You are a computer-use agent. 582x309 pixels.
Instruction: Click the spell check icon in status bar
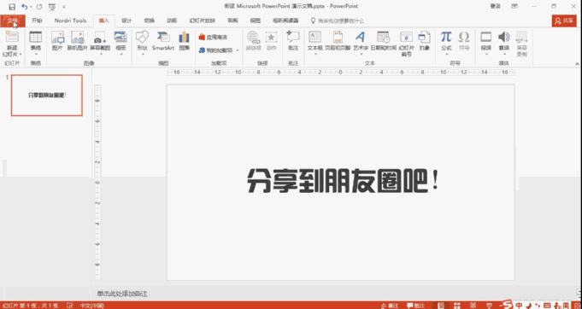click(69, 306)
